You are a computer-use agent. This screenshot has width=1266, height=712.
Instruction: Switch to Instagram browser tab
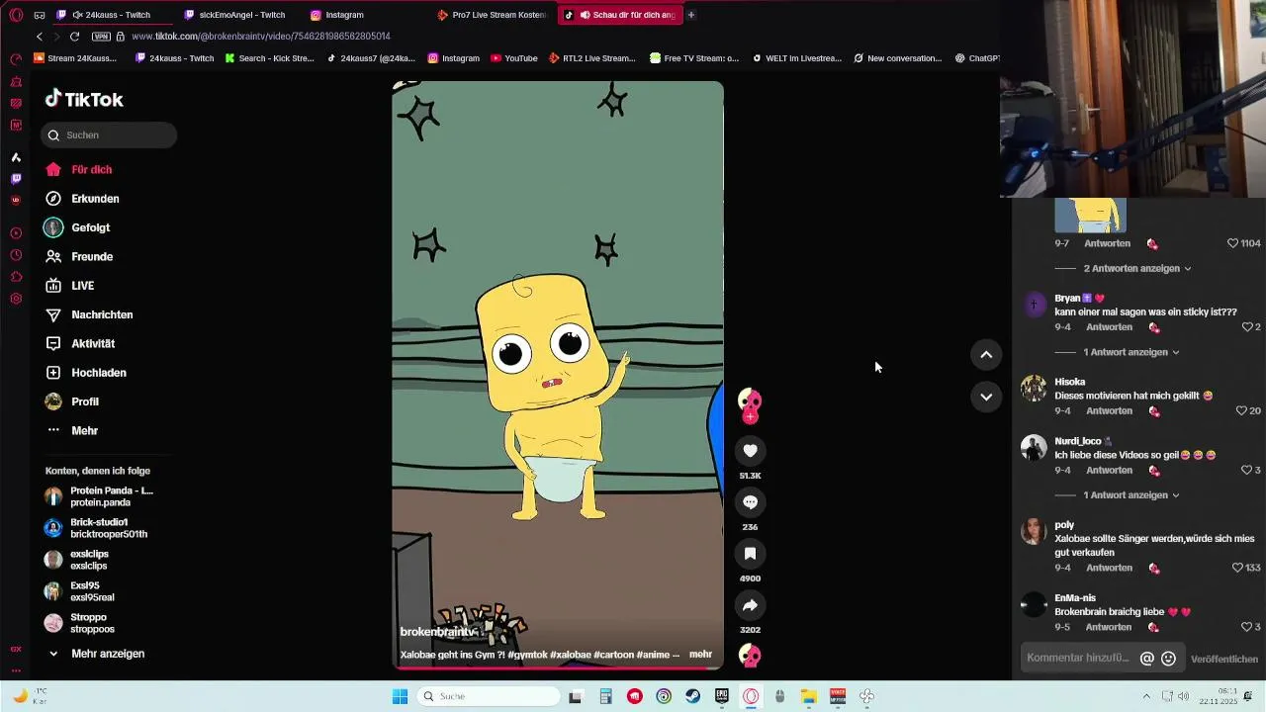point(336,15)
